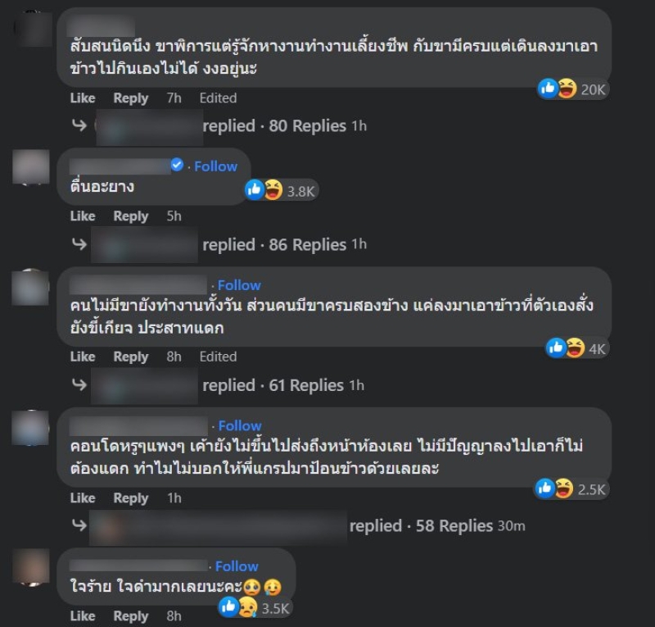Screen dimensions: 655x627
Task: Open the 2.5K reactions summary
Action: click(571, 488)
